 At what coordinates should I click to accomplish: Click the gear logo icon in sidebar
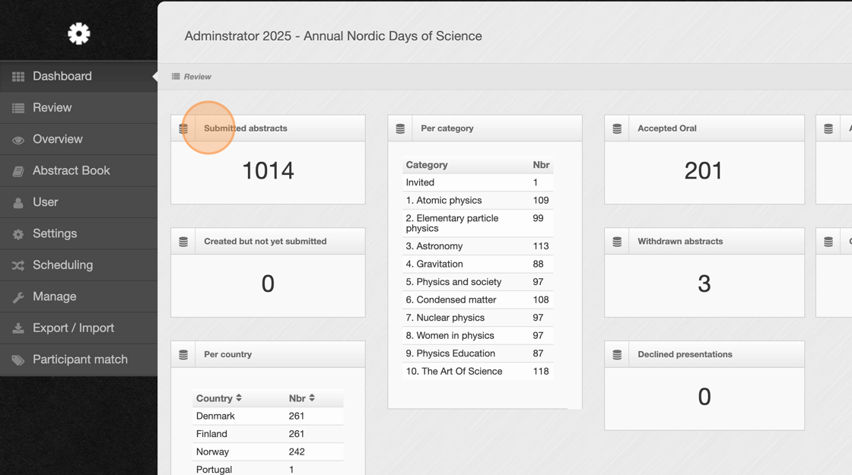[79, 33]
